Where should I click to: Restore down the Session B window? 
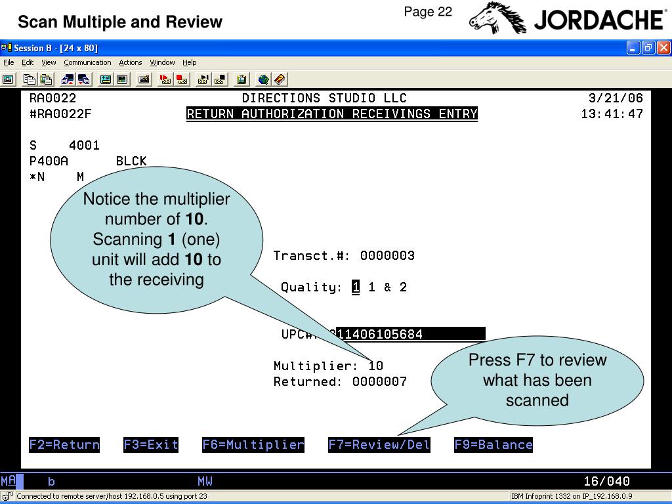(648, 47)
